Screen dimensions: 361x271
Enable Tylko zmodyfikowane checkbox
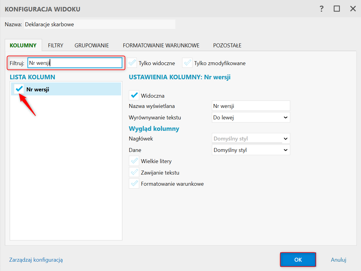(x=187, y=63)
